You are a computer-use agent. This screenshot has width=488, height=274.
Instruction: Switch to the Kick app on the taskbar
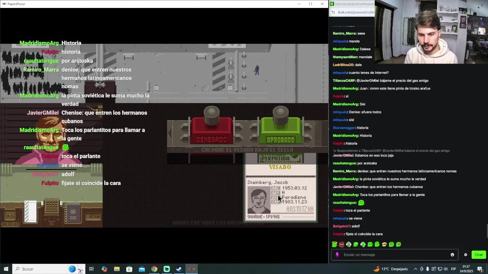pos(167,269)
